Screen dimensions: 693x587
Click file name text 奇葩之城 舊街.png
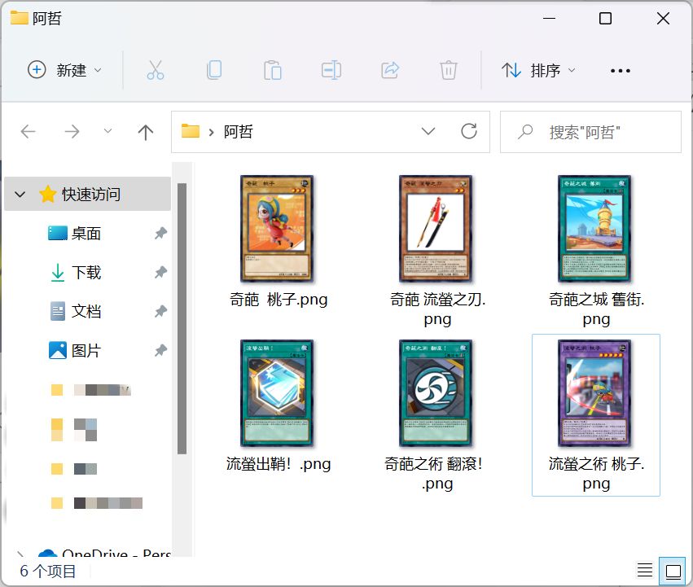point(596,309)
